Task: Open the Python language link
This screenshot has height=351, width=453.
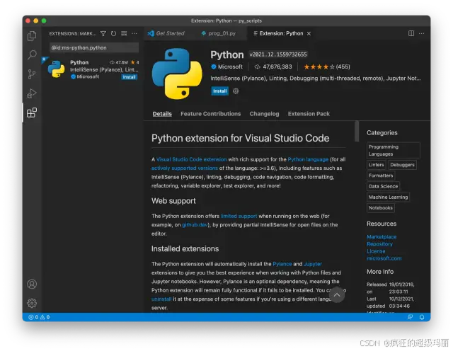Action: pos(308,159)
